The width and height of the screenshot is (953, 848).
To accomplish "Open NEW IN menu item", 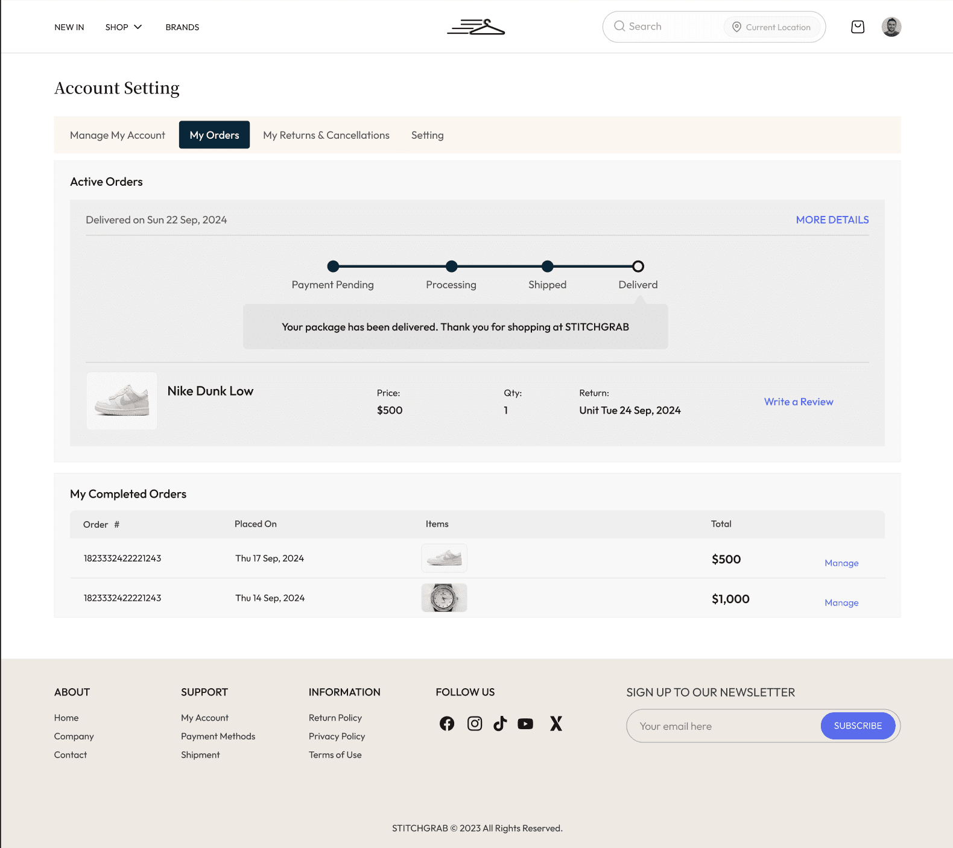I will pos(69,27).
